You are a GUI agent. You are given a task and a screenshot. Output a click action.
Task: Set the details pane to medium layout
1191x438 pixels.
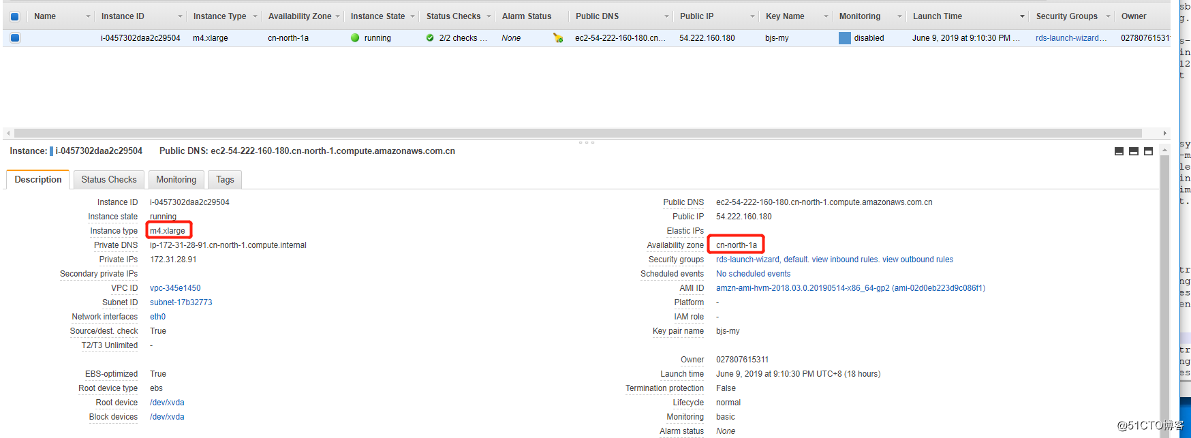(1134, 151)
